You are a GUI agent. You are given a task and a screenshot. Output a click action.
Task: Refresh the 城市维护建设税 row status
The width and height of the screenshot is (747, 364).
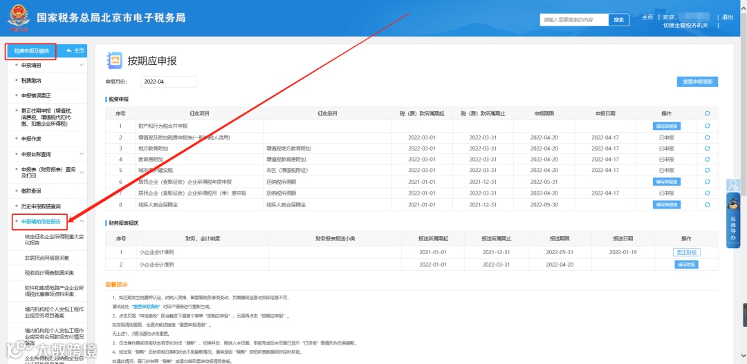point(707,170)
